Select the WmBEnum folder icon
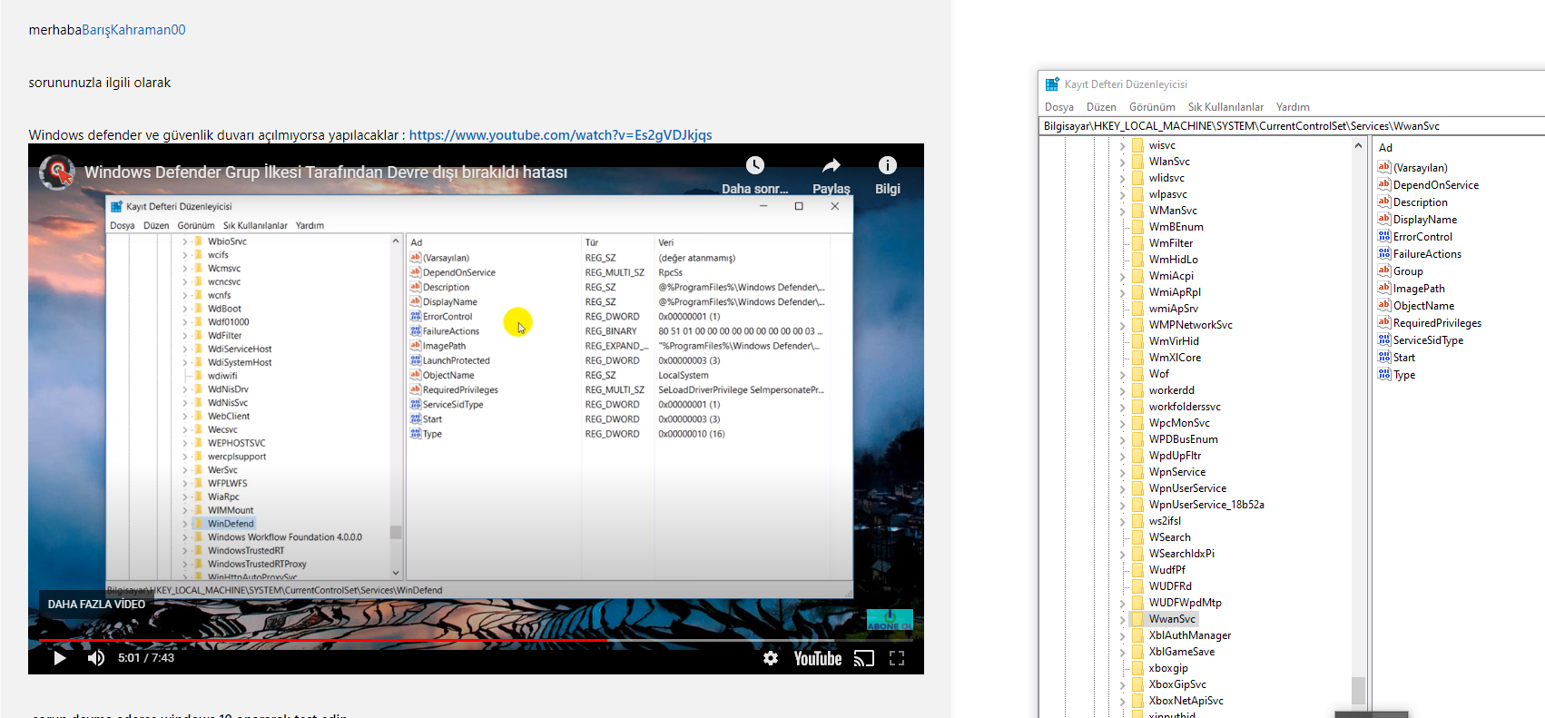The width and height of the screenshot is (1545, 718). tap(1137, 227)
